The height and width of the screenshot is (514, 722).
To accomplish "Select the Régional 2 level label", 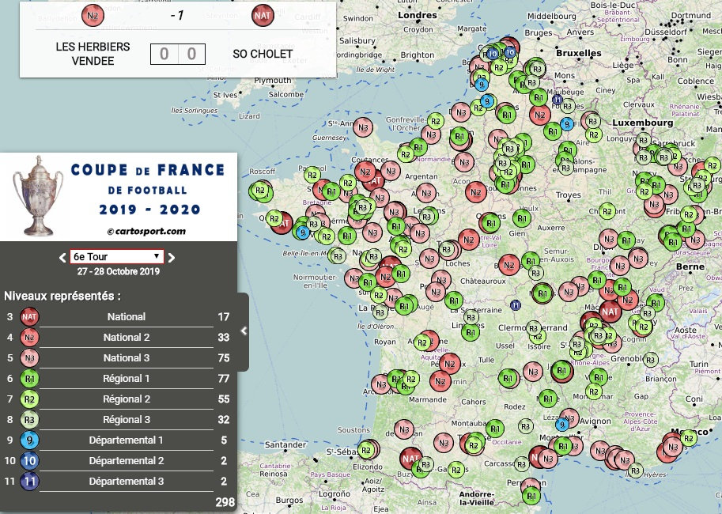I will (127, 399).
